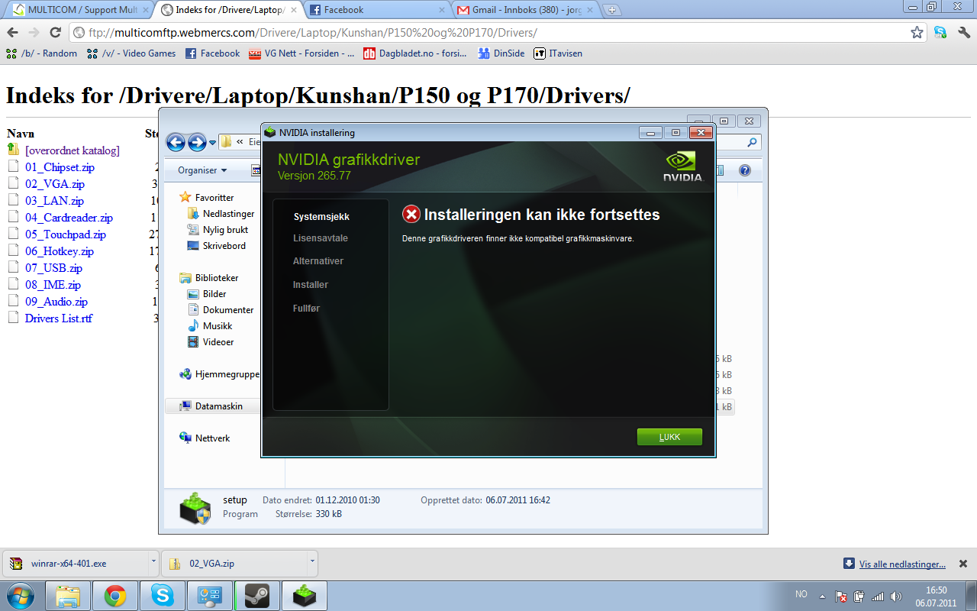This screenshot has width=977, height=611.
Task: Open Favoritter in Explorer navigation pane
Action: click(x=214, y=198)
